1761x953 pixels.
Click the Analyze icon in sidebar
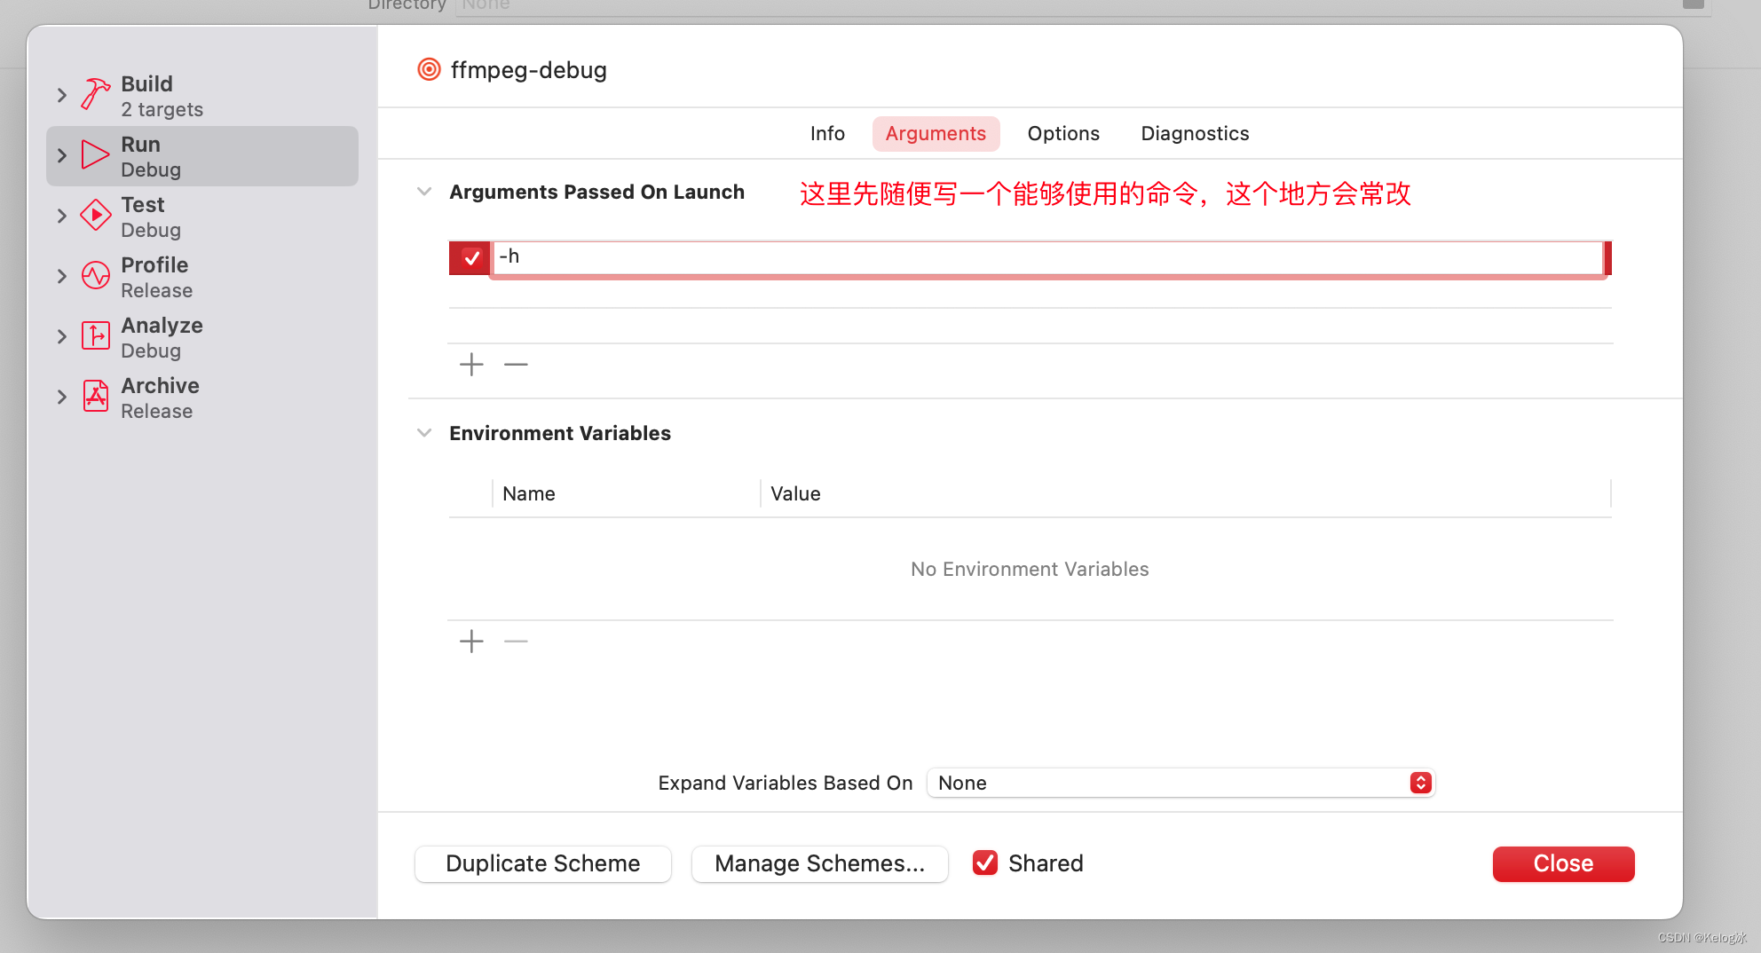(96, 335)
